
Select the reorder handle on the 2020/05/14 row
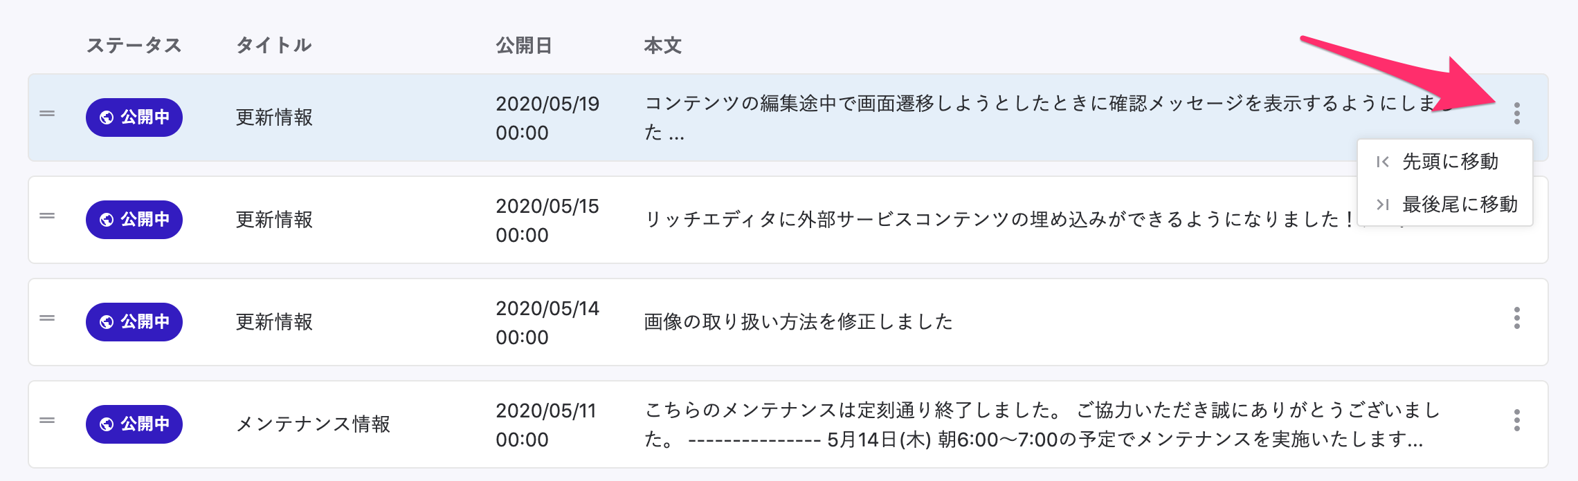(47, 318)
